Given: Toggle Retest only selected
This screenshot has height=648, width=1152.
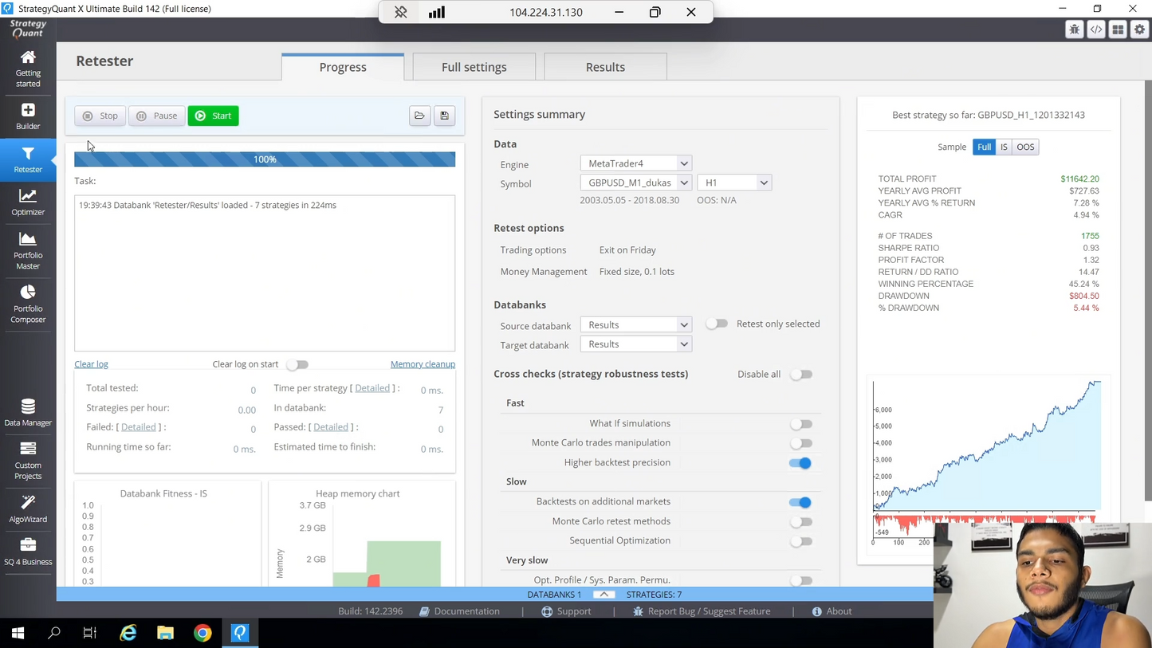Looking at the screenshot, I should coord(717,324).
